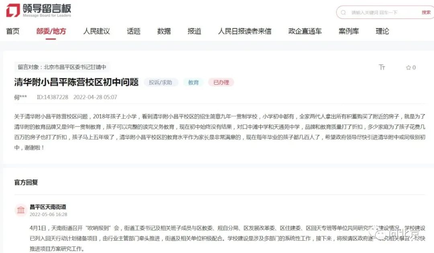Go to the 话题 tab
This screenshot has height=253, width=434.
(134, 31)
